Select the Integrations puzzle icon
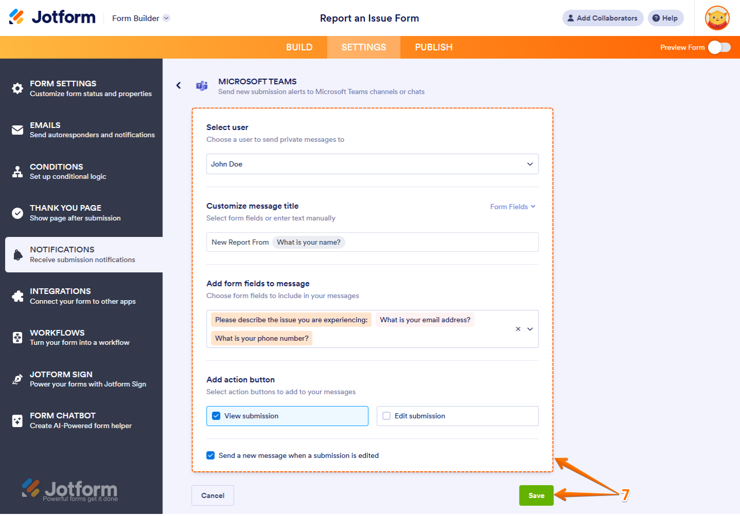The width and height of the screenshot is (740, 516). point(17,296)
